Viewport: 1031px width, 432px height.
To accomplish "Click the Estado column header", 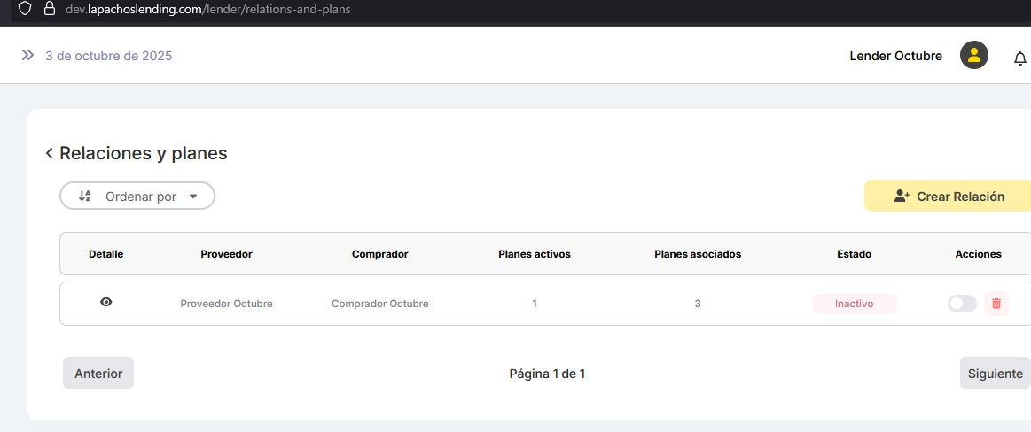I will click(854, 254).
